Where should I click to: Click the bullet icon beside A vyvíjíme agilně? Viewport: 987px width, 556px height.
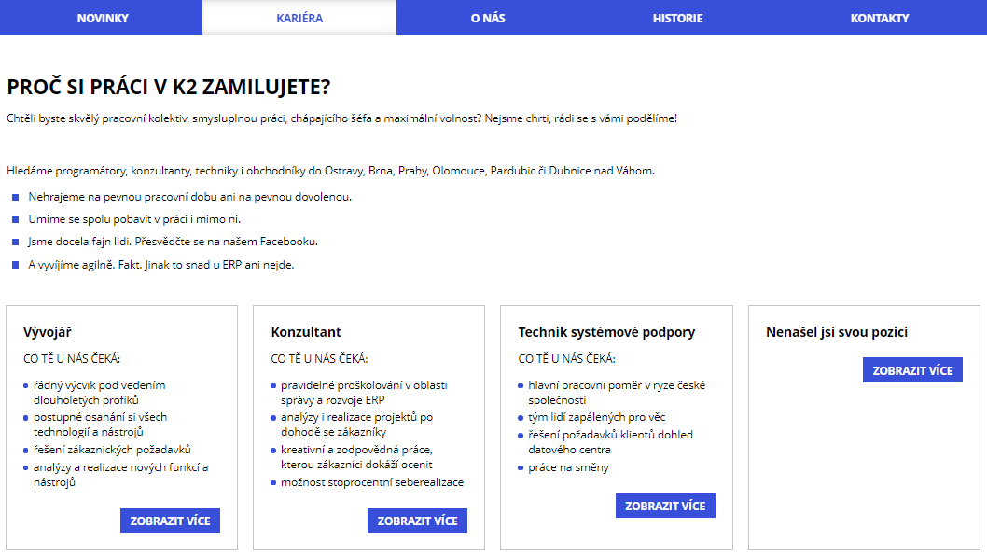(15, 265)
